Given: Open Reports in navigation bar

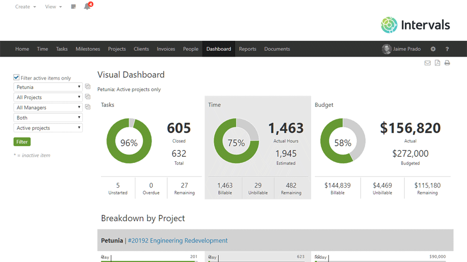Looking at the screenshot, I should click(x=248, y=49).
